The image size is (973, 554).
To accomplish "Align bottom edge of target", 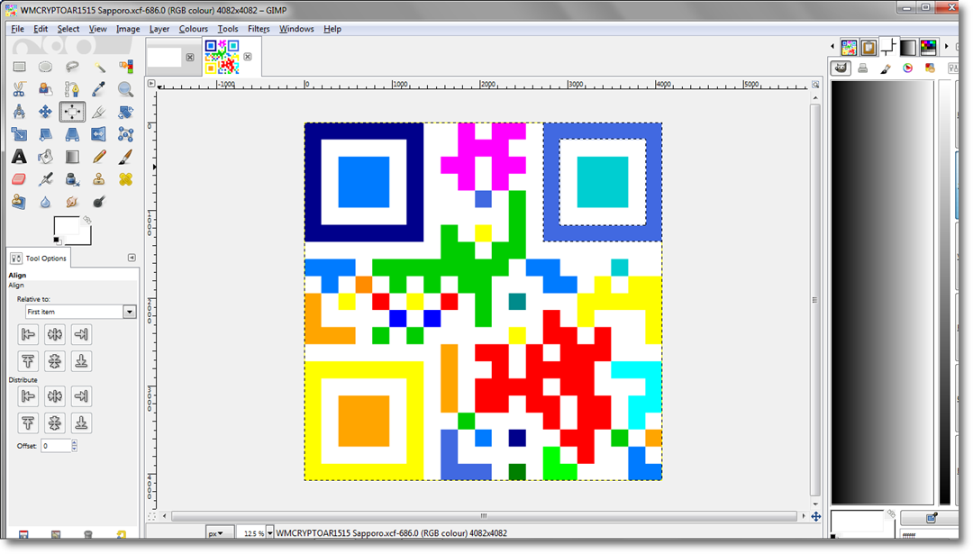I will pos(81,361).
